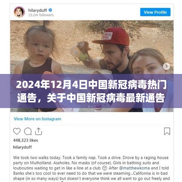This screenshot has height=182, width=182.
Task: Click the red cap in photo
Action: (111, 36)
